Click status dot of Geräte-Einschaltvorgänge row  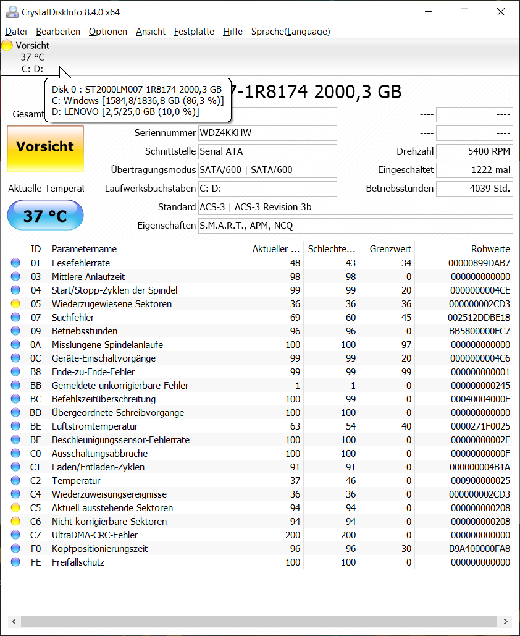pyautogui.click(x=15, y=358)
